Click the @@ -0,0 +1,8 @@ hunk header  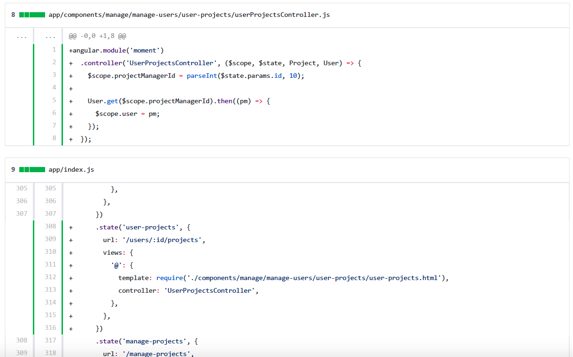click(x=97, y=36)
